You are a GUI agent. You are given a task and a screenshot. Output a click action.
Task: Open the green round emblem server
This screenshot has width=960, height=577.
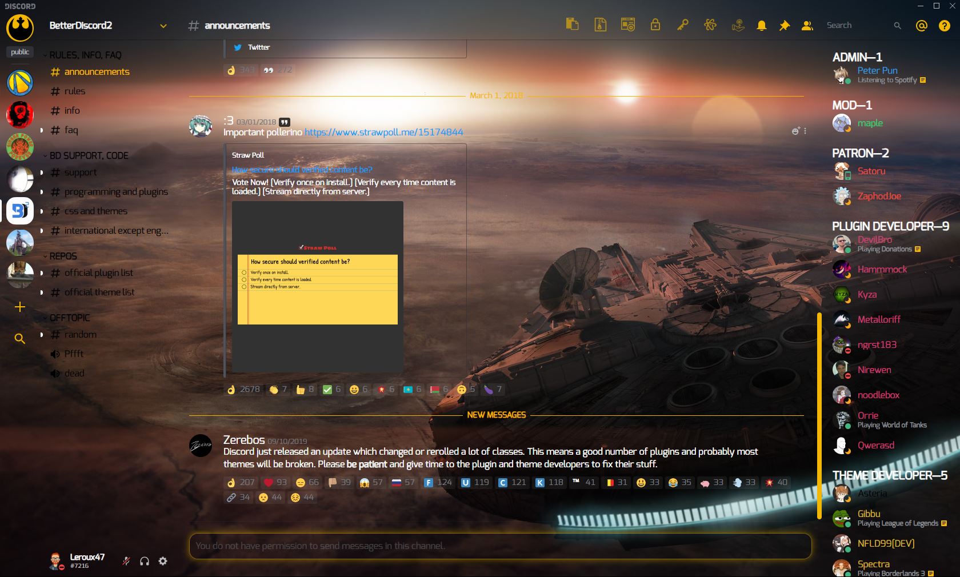20,147
